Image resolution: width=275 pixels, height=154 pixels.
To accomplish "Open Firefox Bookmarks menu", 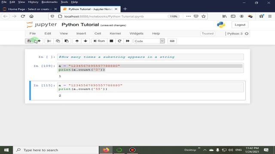I will pos(49,2).
